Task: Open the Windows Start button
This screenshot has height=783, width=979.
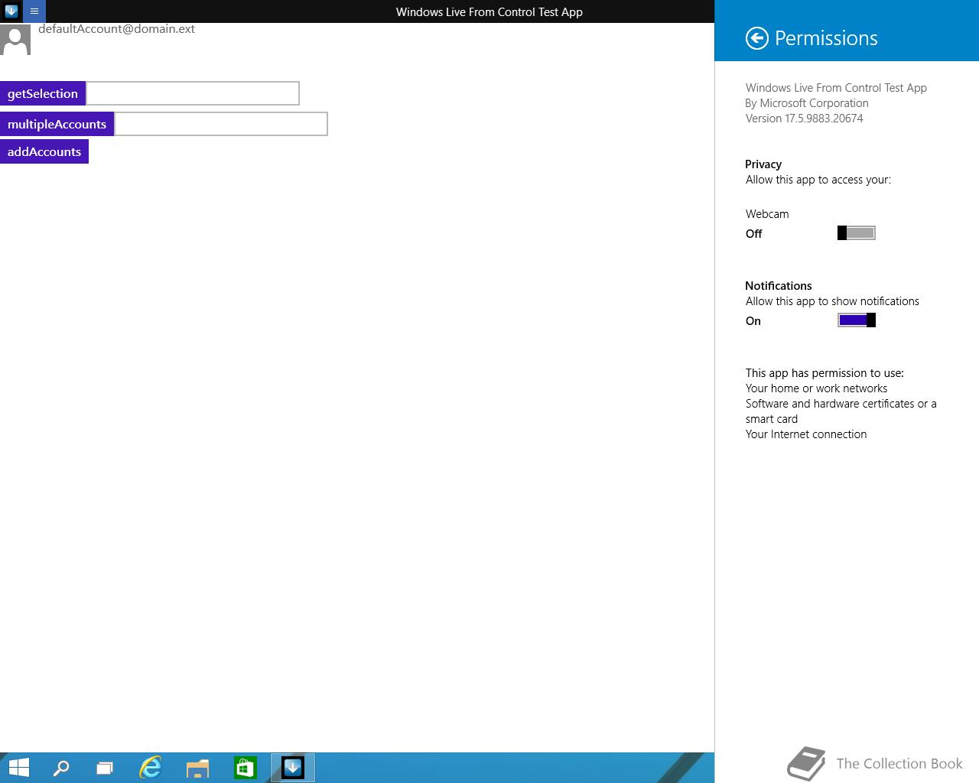Action: 18,767
